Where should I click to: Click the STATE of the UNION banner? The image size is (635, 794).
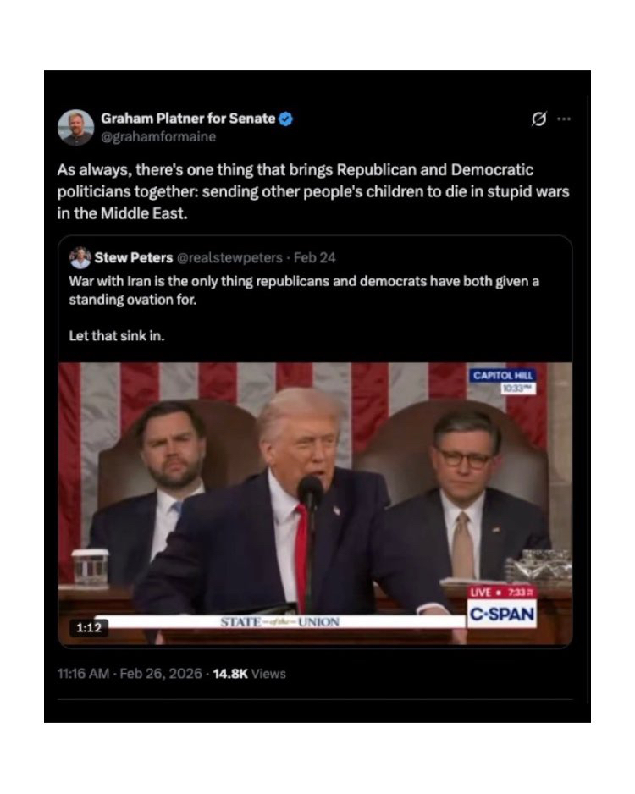coord(280,622)
